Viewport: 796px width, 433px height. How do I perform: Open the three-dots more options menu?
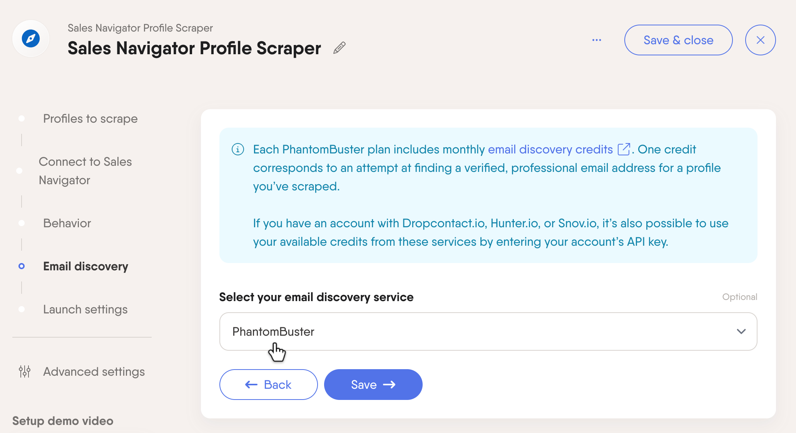point(597,40)
